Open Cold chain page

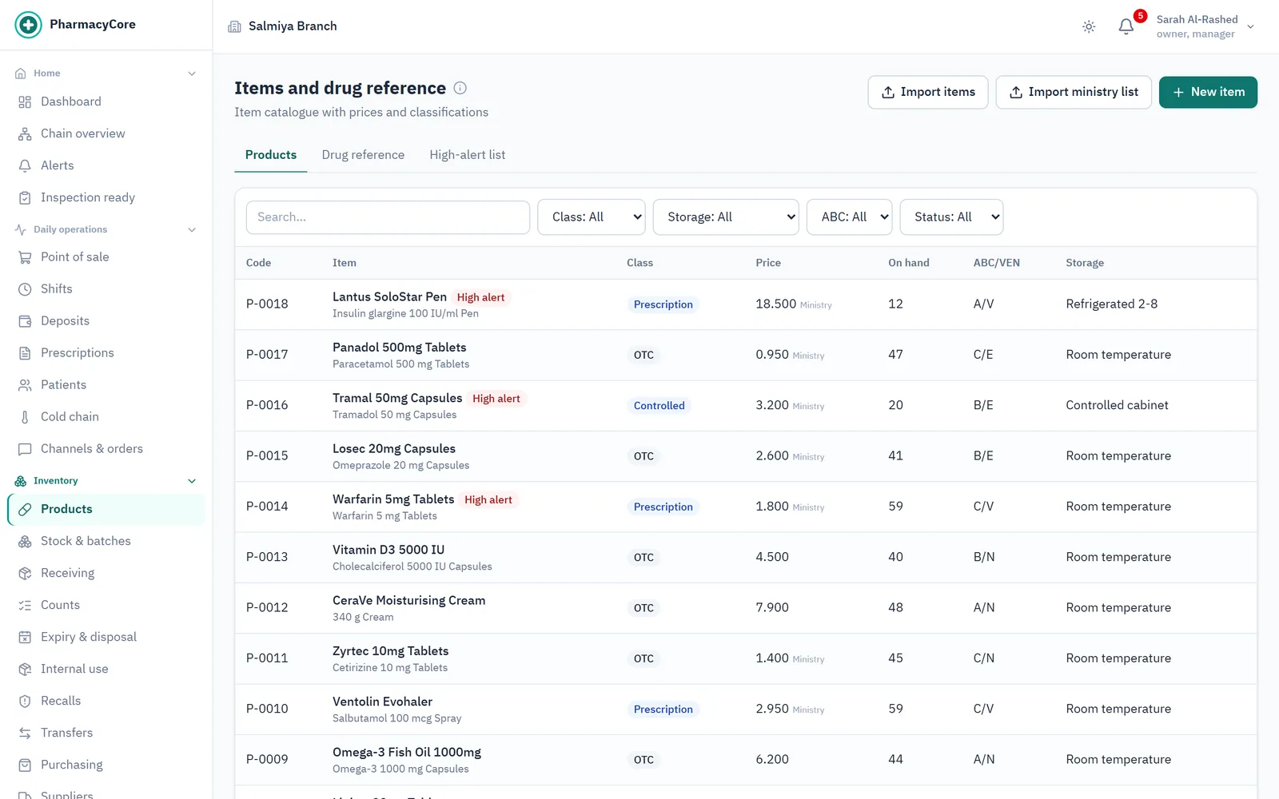pyautogui.click(x=106, y=416)
